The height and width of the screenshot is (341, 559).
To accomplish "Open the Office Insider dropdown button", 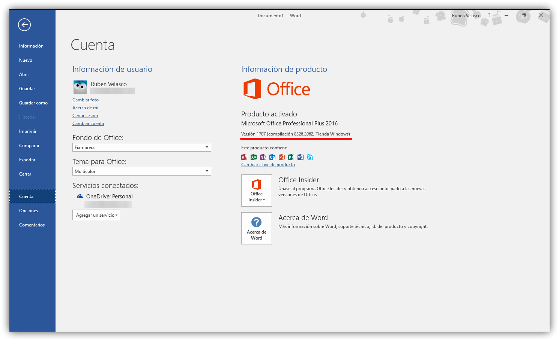I will coord(257,191).
